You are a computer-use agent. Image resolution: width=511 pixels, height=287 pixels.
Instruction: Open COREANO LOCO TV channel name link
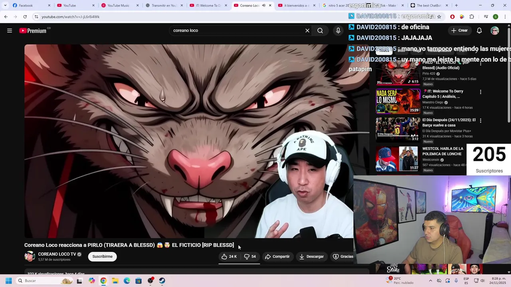pos(57,254)
